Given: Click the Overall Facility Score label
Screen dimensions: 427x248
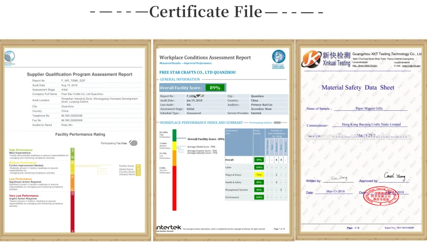Looking at the screenshot, I should (181, 88).
